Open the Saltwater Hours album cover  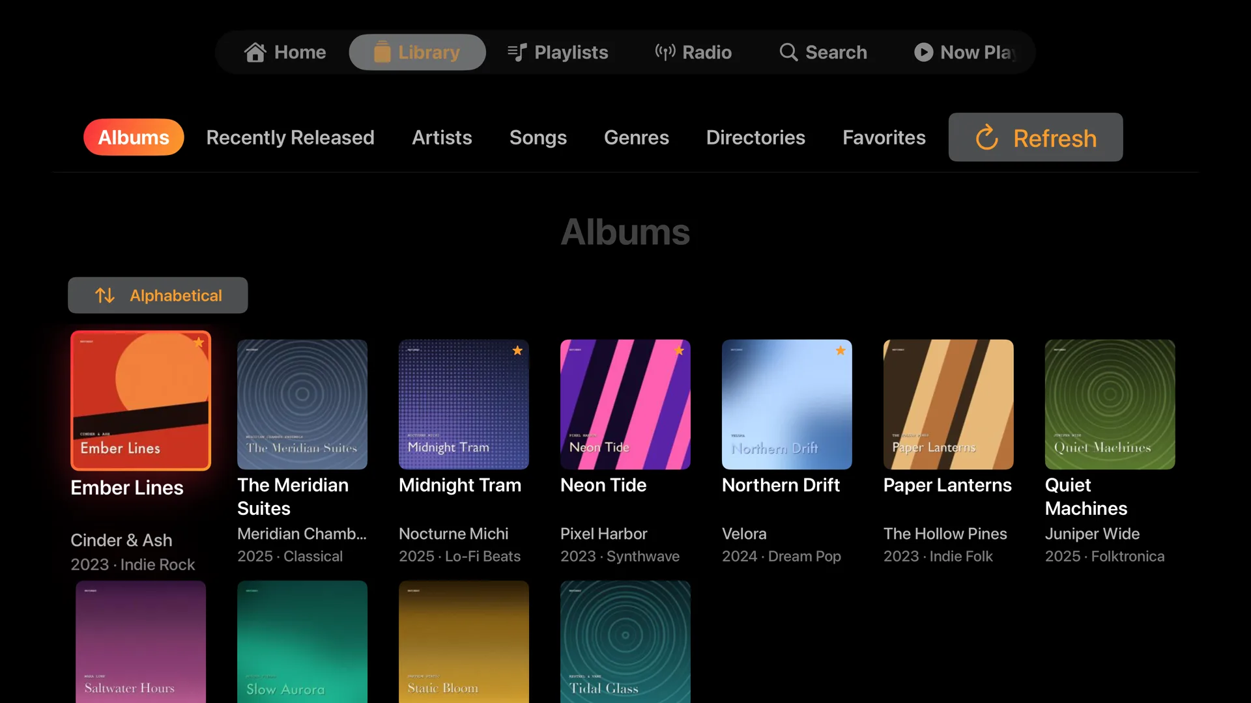click(x=141, y=642)
